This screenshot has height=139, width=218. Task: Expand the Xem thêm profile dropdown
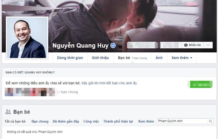tap(182, 58)
